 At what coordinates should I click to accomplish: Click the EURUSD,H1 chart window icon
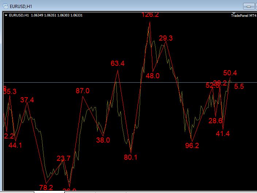click(x=5, y=7)
